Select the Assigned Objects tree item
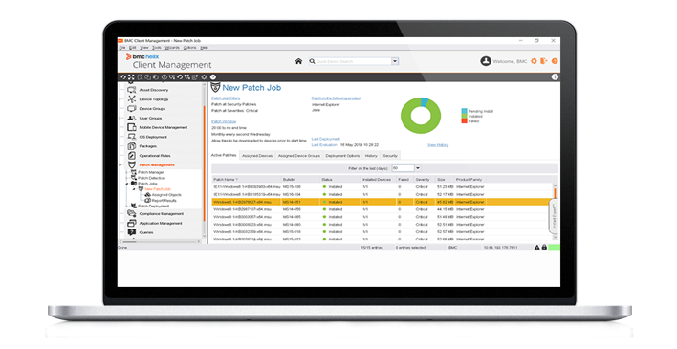The height and width of the screenshot is (349, 677). pyautogui.click(x=166, y=195)
